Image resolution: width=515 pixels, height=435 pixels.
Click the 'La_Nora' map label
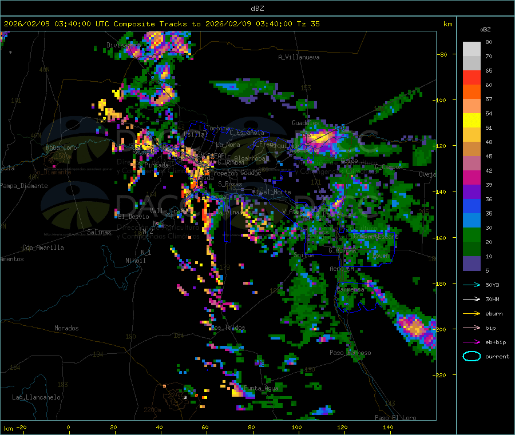pyautogui.click(x=228, y=145)
